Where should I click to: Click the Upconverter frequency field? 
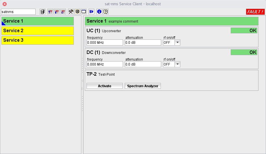point(105,43)
